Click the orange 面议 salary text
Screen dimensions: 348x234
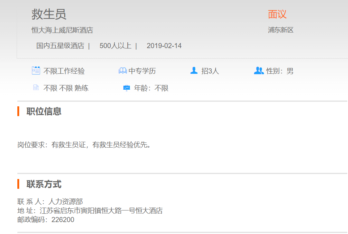coord(277,14)
